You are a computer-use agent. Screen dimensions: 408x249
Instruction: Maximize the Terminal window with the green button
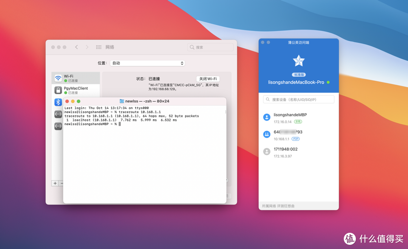click(79, 101)
